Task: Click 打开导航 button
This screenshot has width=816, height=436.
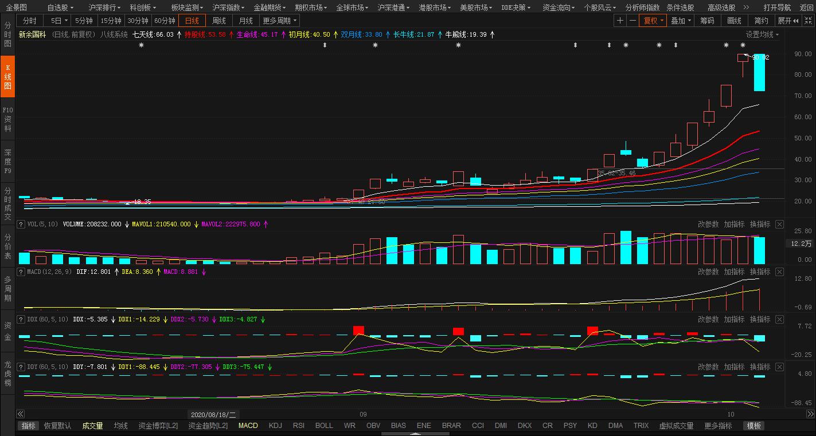Action: point(777,7)
